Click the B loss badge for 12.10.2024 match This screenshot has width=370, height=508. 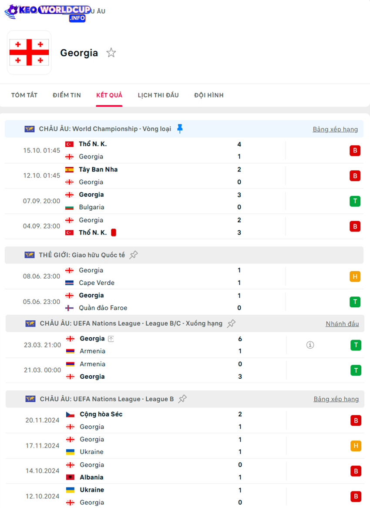click(x=356, y=496)
